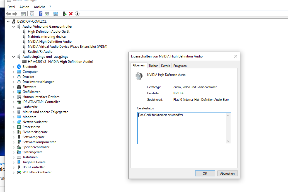Switch to the Ereignisse tab
The width and height of the screenshot is (288, 192).
point(180,66)
